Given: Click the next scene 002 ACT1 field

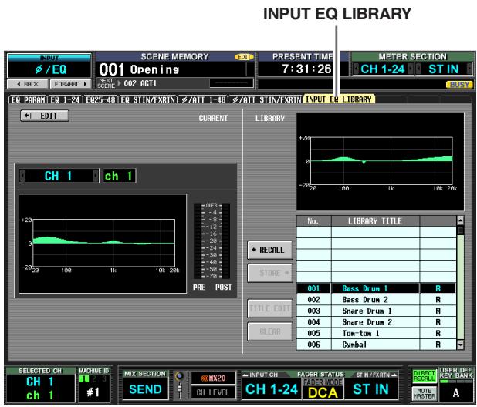Looking at the screenshot, I should (x=175, y=83).
